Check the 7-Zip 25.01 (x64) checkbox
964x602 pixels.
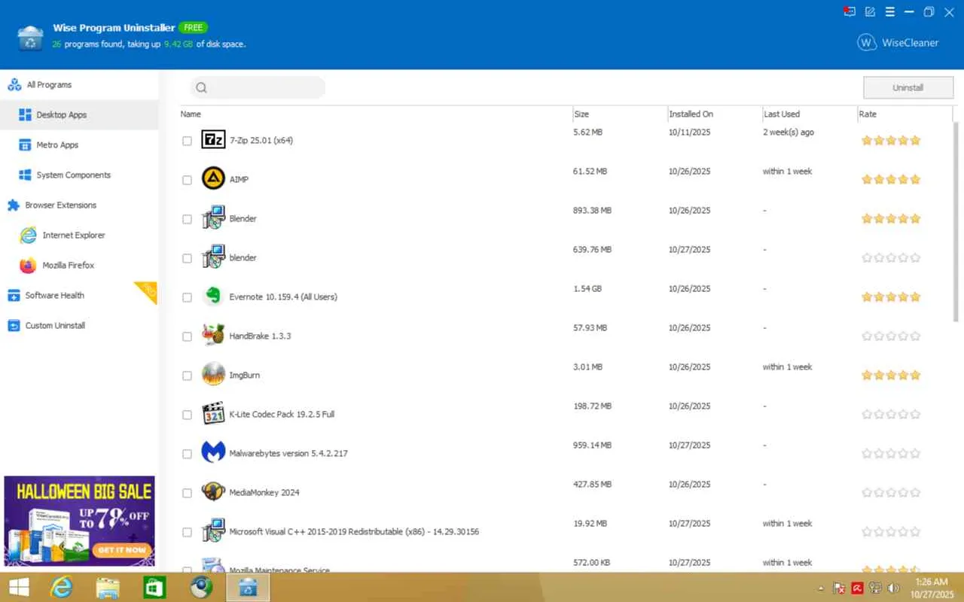(188, 141)
